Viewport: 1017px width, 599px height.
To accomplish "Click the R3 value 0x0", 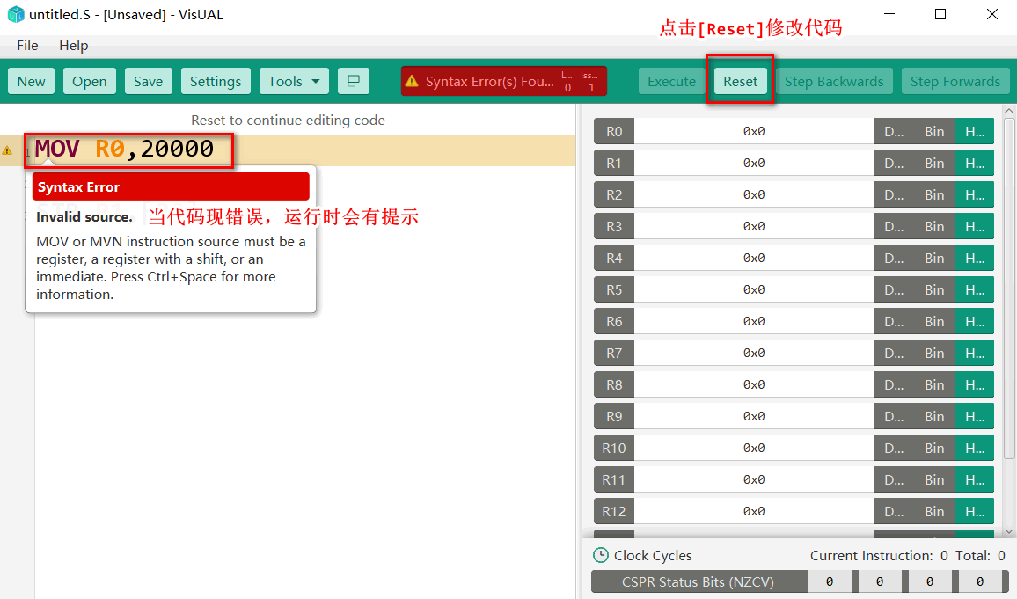I will (x=754, y=226).
